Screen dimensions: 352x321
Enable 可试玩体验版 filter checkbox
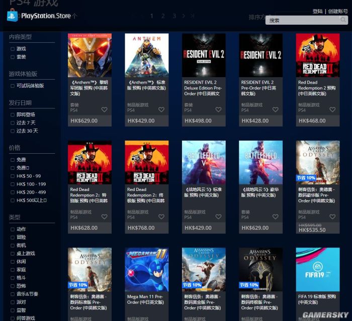click(13, 86)
